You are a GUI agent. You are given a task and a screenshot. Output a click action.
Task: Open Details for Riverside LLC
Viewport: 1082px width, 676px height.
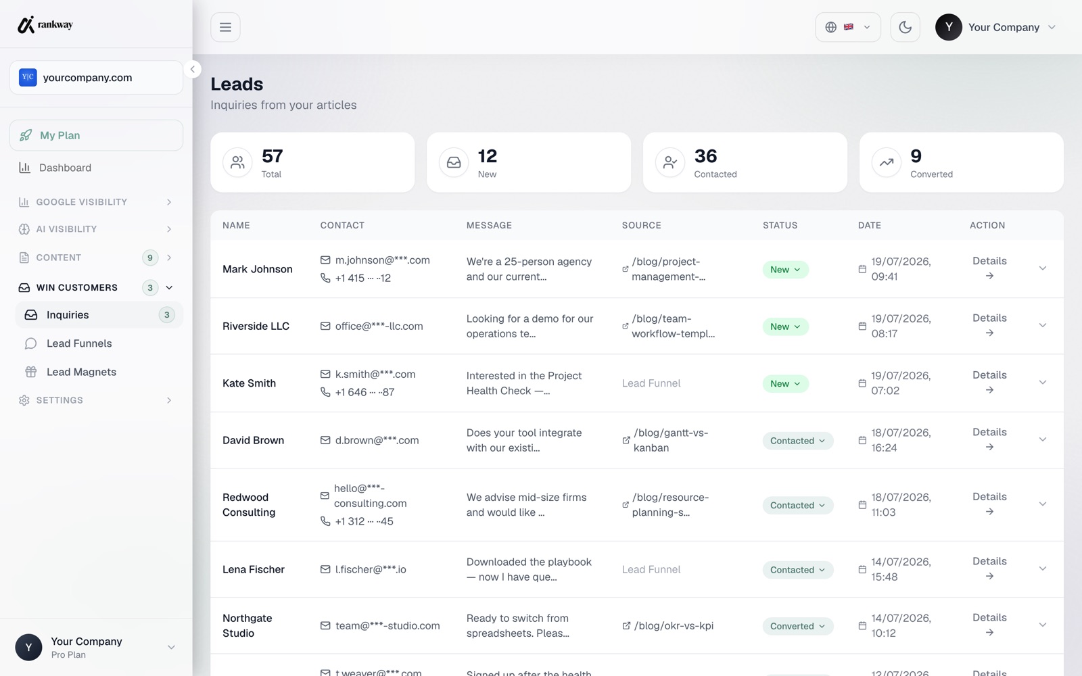pos(989,325)
